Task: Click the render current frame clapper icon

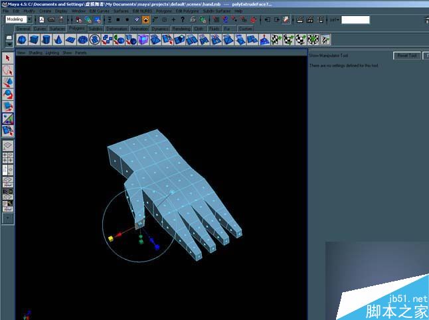Action: pyautogui.click(x=300, y=20)
